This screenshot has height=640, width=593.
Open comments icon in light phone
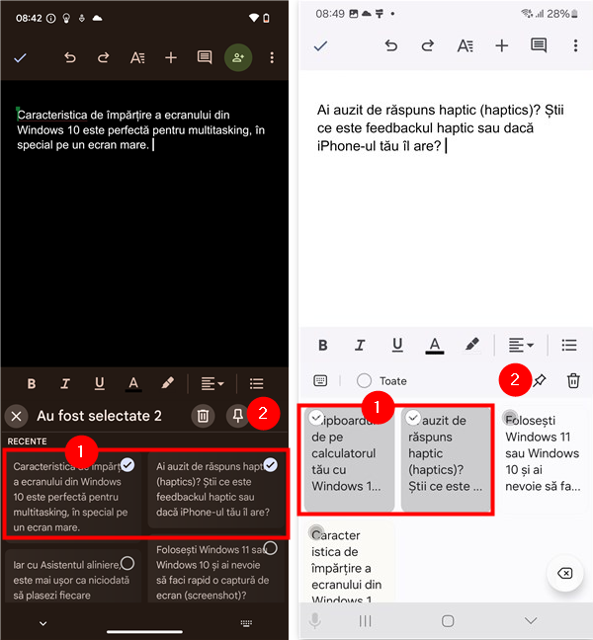click(x=539, y=45)
